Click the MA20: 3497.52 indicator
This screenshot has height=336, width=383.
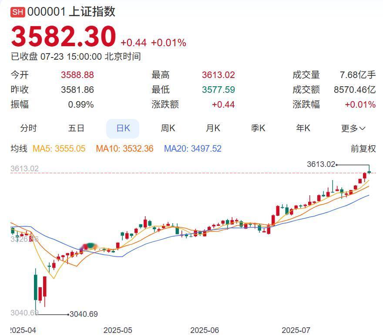click(193, 149)
